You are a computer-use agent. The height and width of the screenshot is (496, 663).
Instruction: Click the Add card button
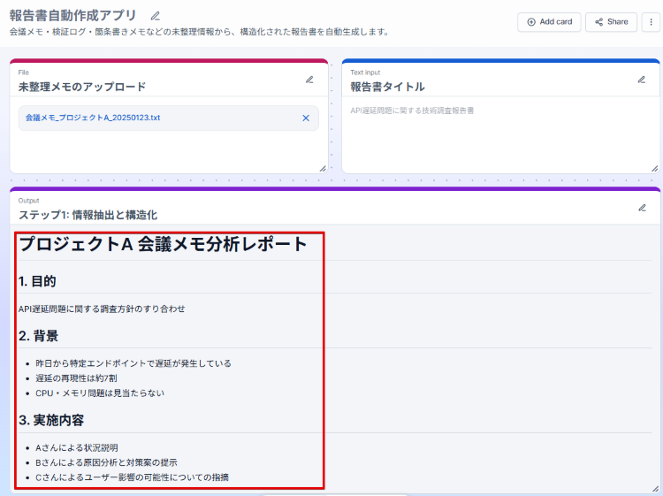(548, 22)
